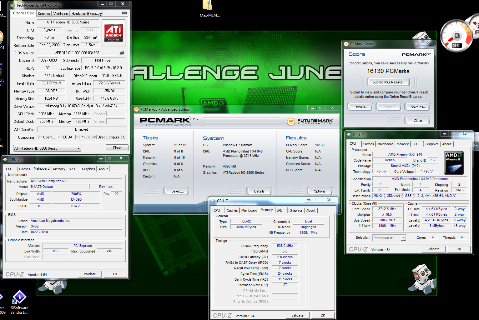Click the GPU Clock 1009 MHz field

click(x=47, y=114)
